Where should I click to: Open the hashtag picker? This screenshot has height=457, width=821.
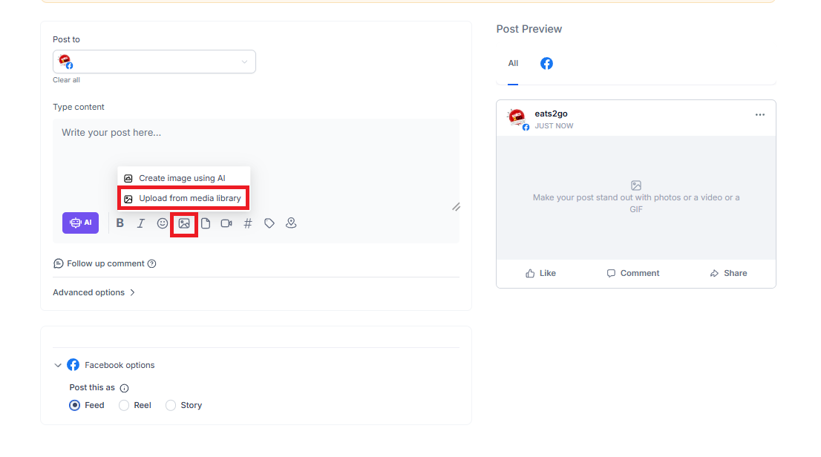[x=248, y=223]
